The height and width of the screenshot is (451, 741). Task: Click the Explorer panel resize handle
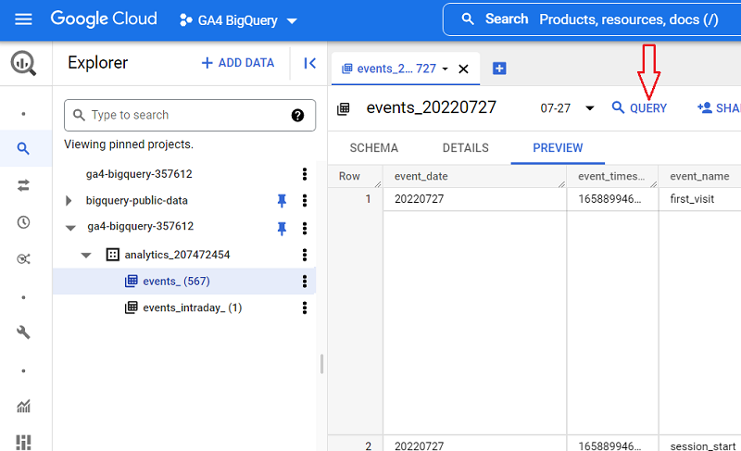click(x=321, y=364)
